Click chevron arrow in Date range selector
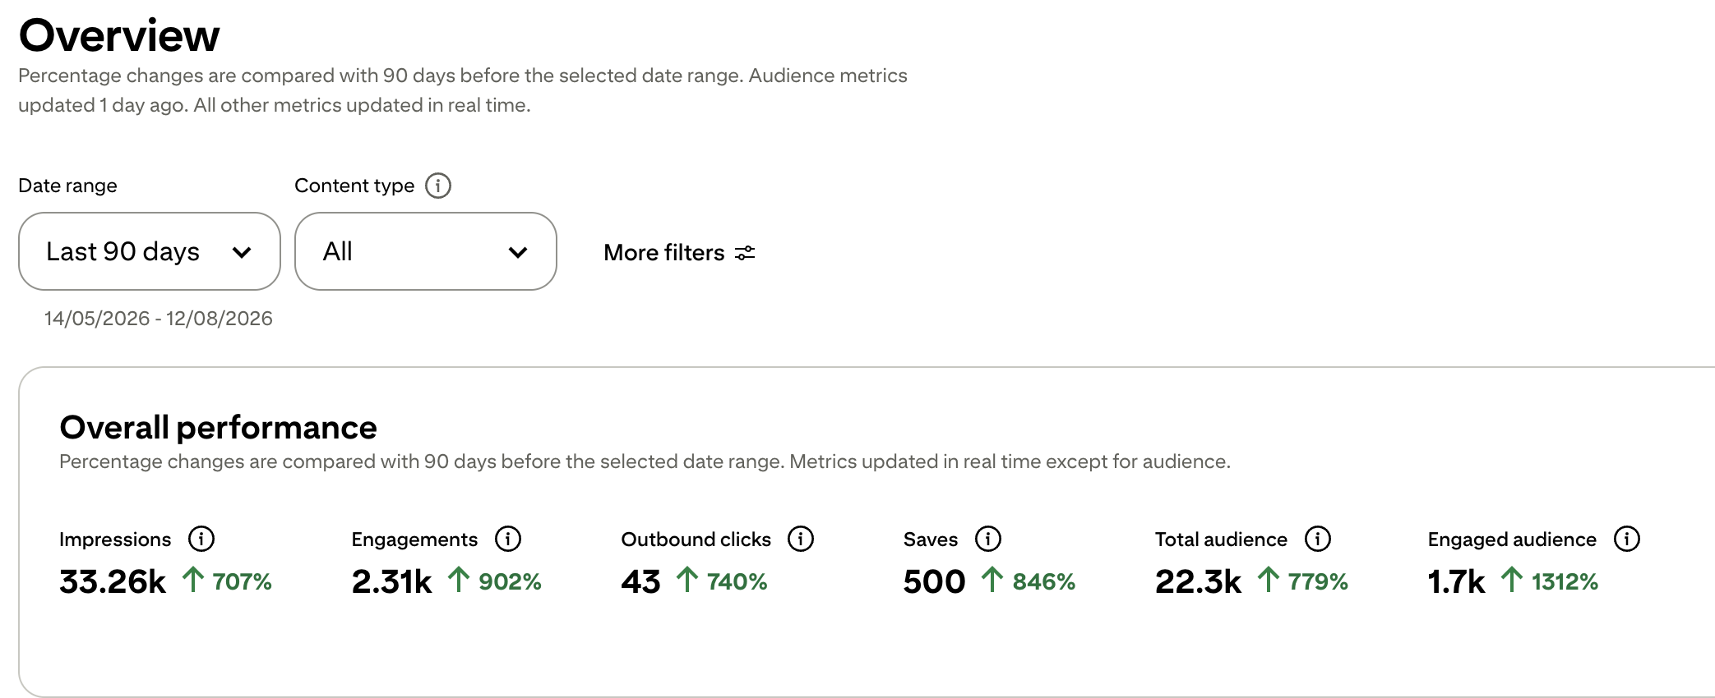Viewport: 1715px width, 698px height. pyautogui.click(x=242, y=252)
